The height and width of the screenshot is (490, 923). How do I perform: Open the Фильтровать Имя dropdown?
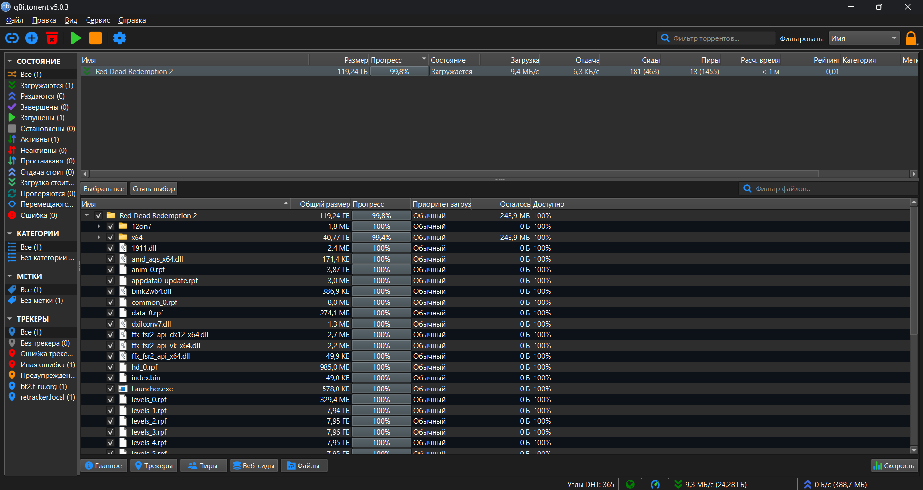864,38
